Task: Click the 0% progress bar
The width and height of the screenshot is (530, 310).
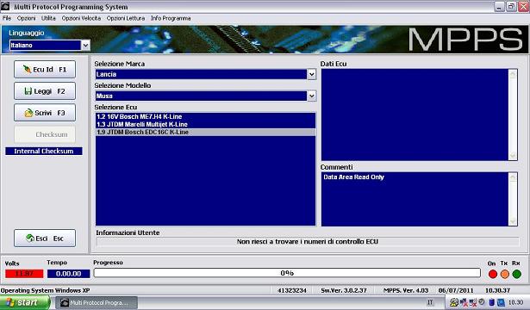Action: coord(287,273)
